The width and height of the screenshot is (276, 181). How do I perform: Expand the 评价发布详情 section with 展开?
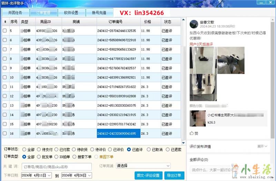pyautogui.click(x=263, y=146)
